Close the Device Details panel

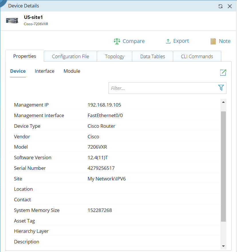tap(230, 6)
